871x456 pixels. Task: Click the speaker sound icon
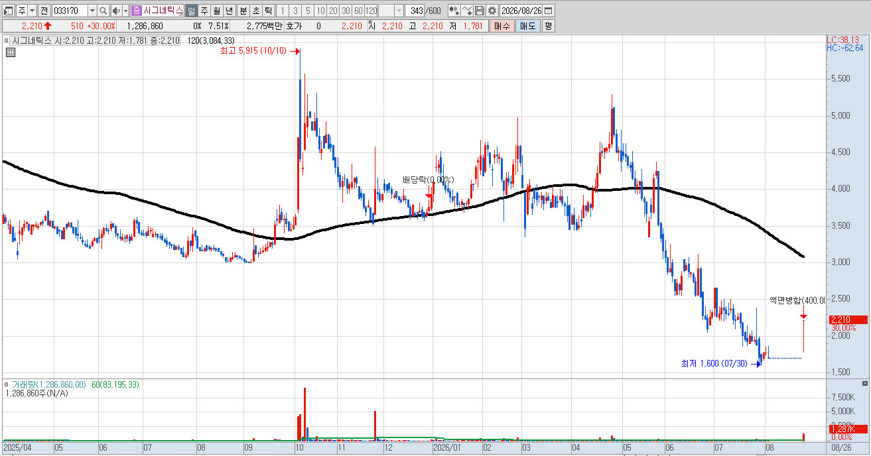116,11
